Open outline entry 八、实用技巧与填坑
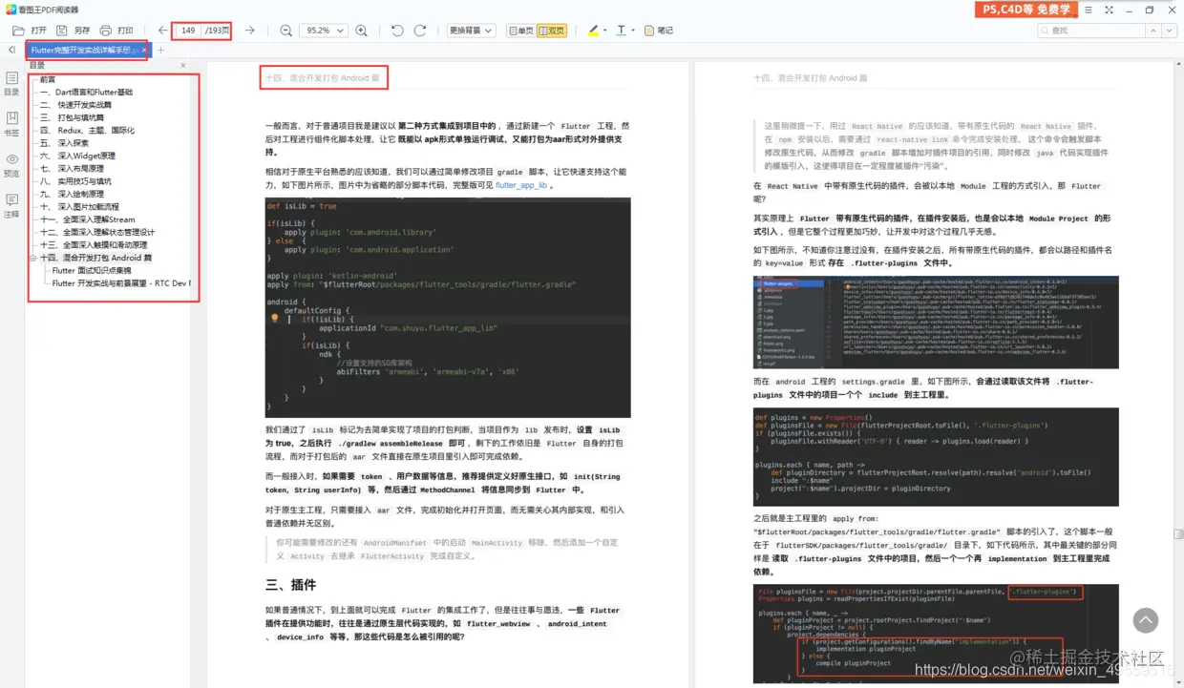This screenshot has width=1184, height=688. click(x=75, y=181)
